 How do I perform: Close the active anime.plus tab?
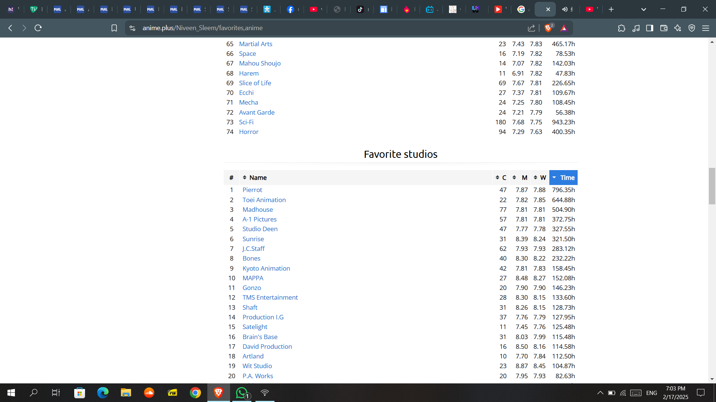tap(548, 9)
